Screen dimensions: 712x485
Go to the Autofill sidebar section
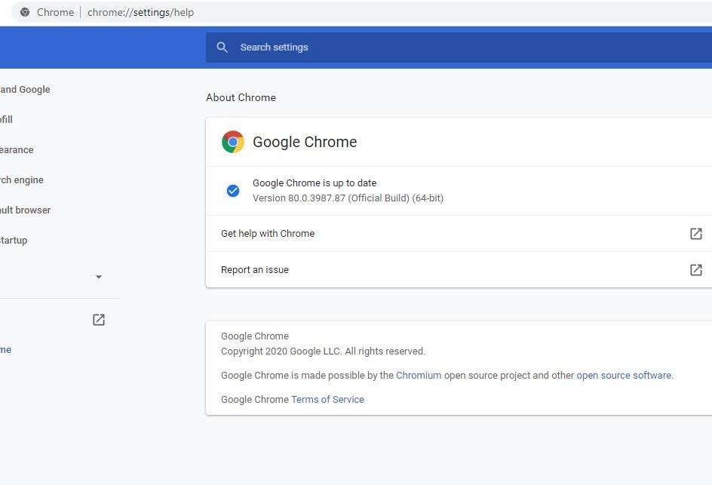point(7,119)
